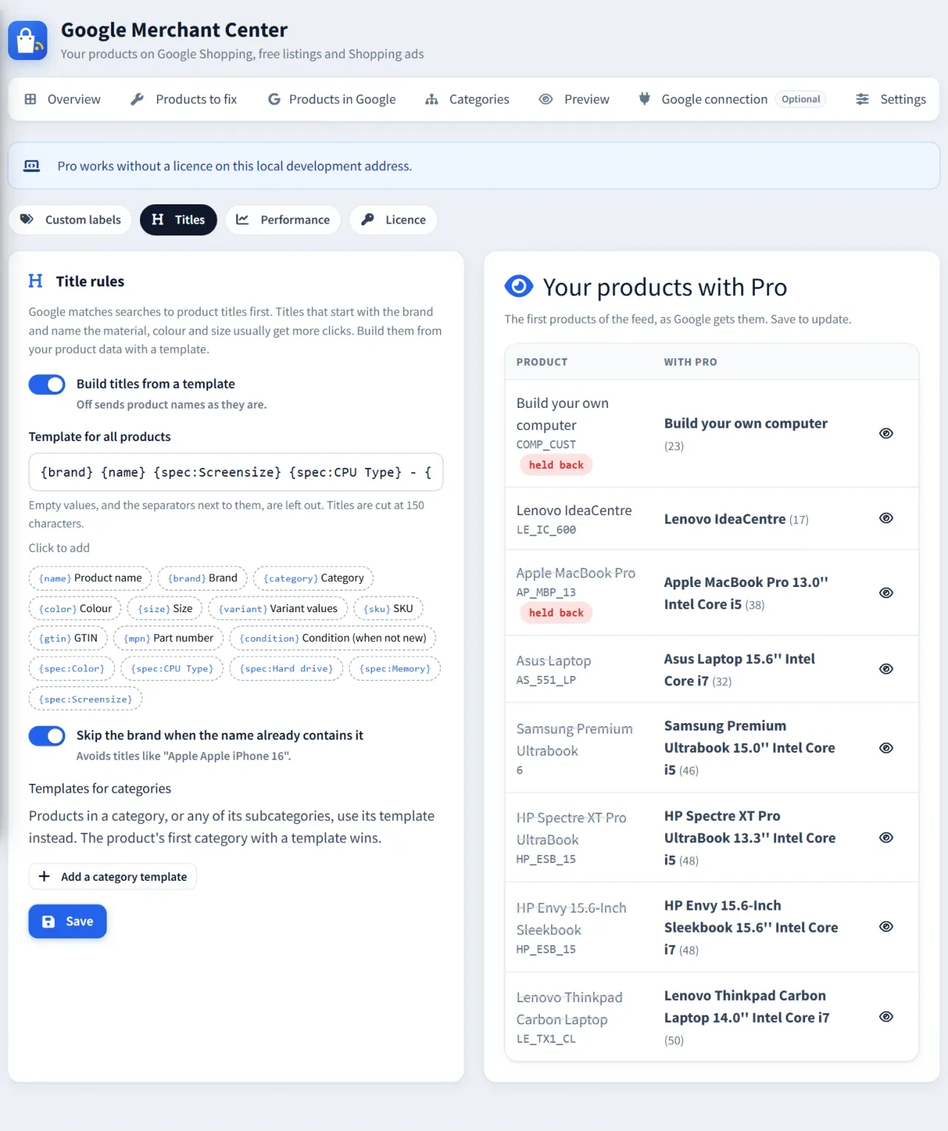Click the held back badge under COMP_CUST
This screenshot has width=948, height=1131.
[x=556, y=465]
